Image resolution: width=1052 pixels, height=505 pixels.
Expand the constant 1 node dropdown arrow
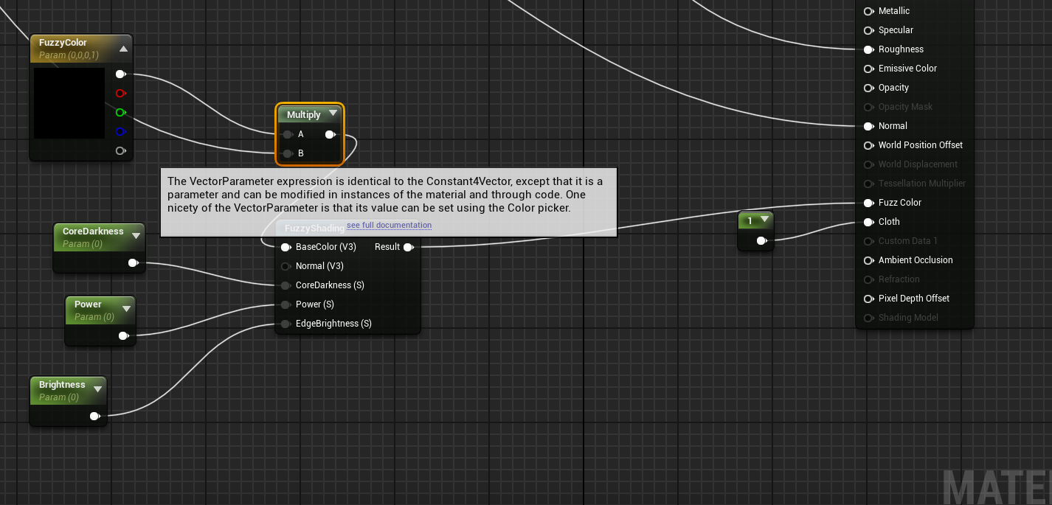point(764,219)
